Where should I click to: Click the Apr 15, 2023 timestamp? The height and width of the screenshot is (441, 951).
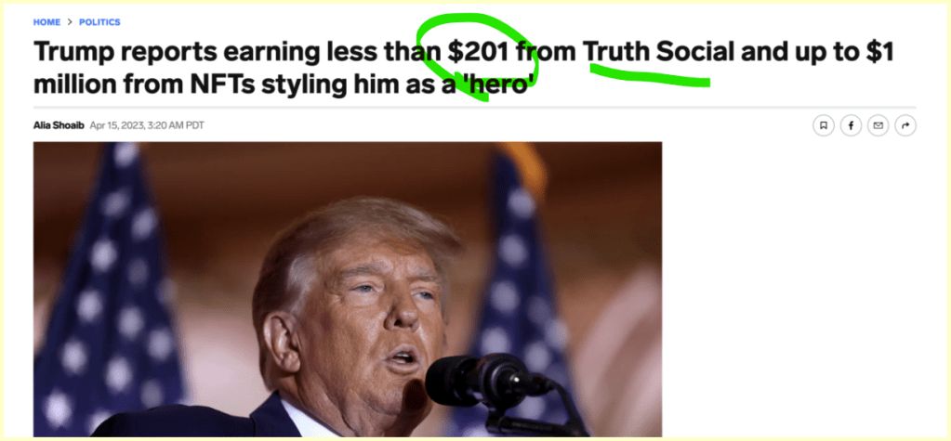pyautogui.click(x=147, y=125)
